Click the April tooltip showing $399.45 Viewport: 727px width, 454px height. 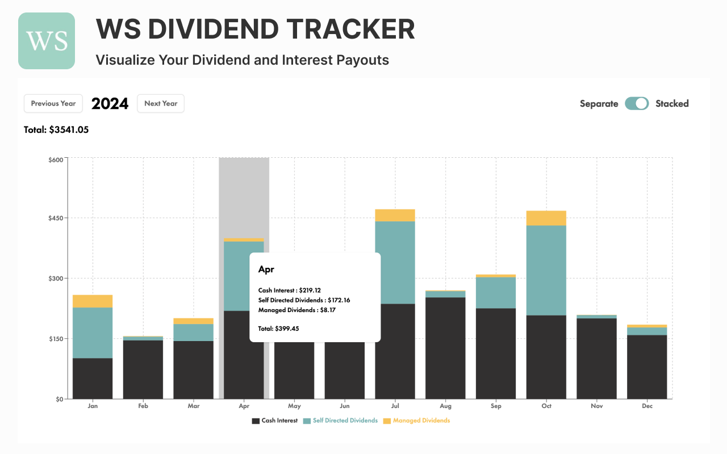click(x=315, y=297)
